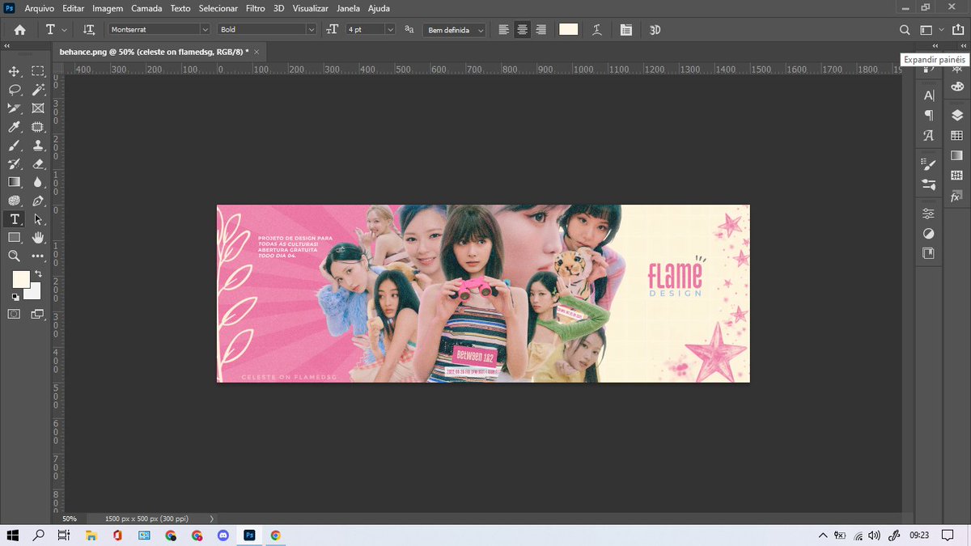This screenshot has width=971, height=546.
Task: Open the text color swatch picker
Action: click(569, 29)
